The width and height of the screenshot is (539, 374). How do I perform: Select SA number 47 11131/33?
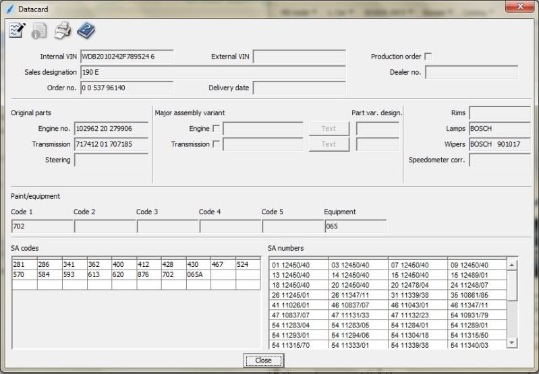pos(358,315)
